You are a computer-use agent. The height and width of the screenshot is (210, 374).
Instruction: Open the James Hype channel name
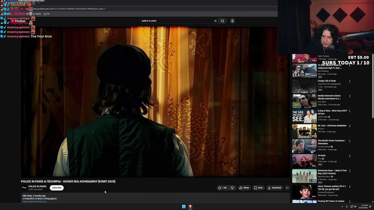pos(323,117)
